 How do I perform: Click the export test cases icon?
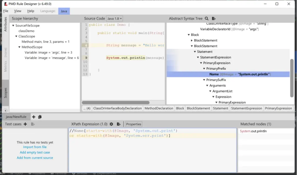coord(33,124)
